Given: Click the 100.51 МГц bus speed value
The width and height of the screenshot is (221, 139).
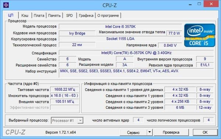Looking at the screenshot, I should point(64,102).
